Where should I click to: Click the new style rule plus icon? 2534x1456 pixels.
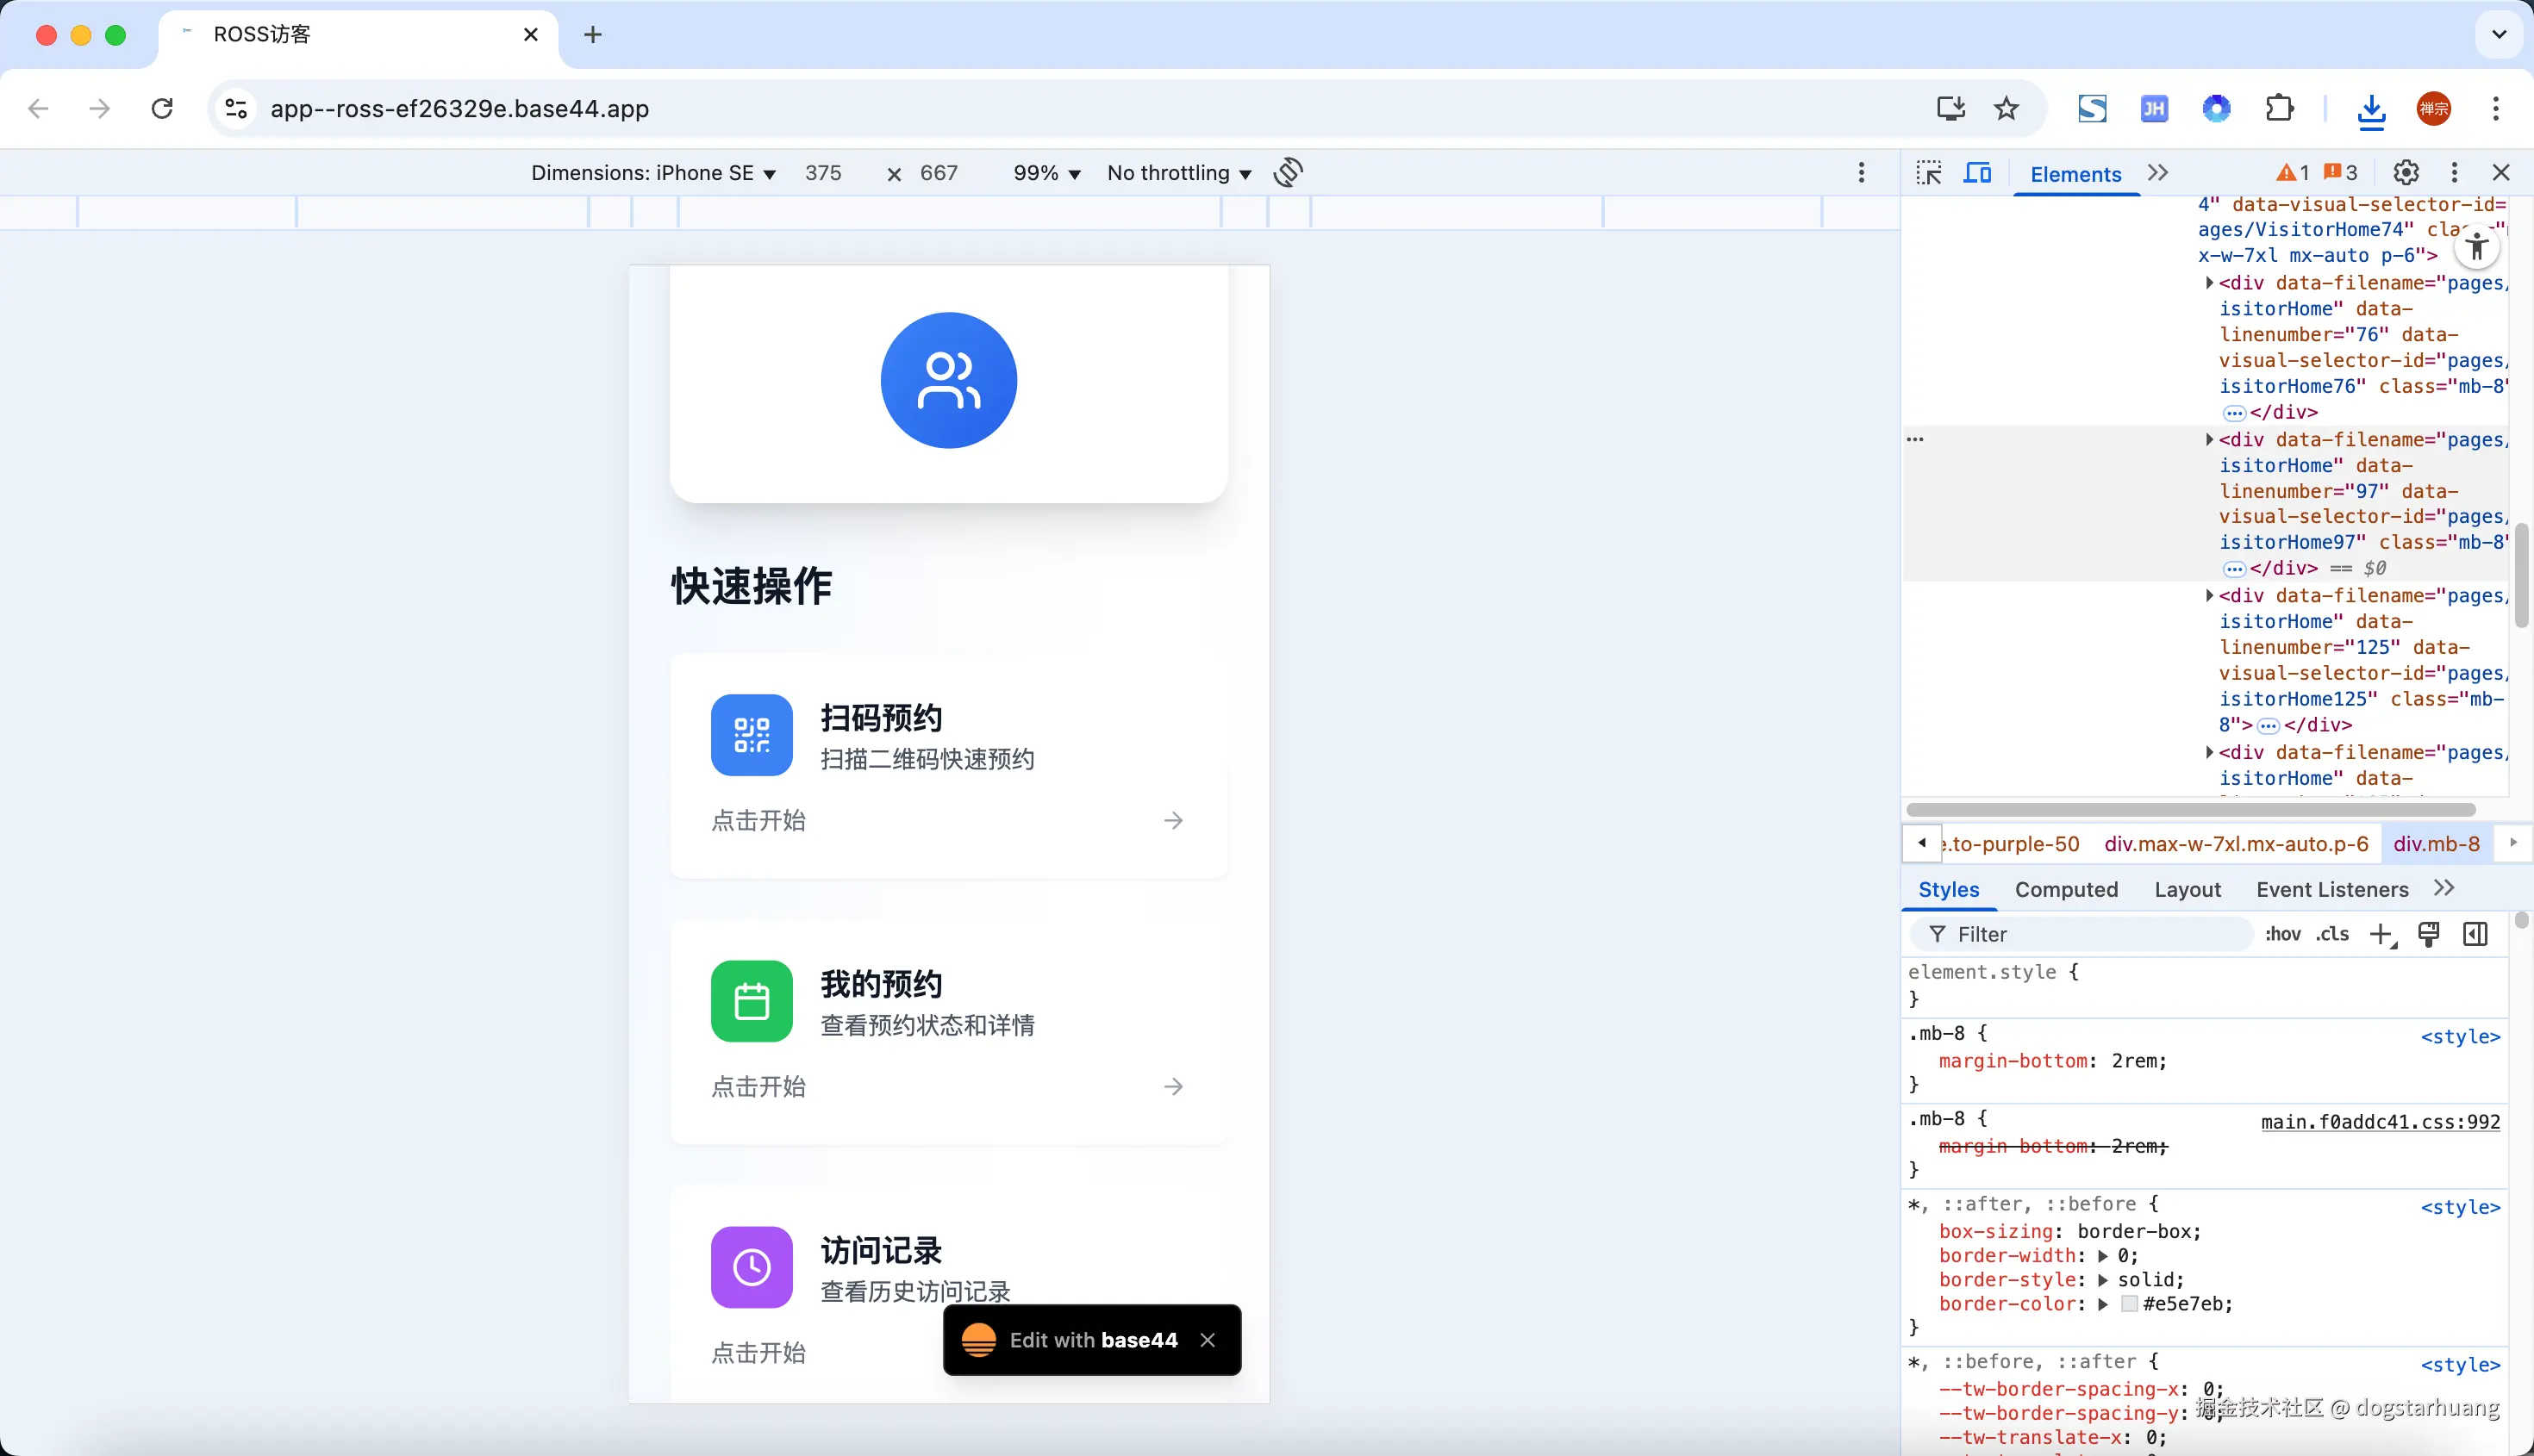click(x=2381, y=934)
